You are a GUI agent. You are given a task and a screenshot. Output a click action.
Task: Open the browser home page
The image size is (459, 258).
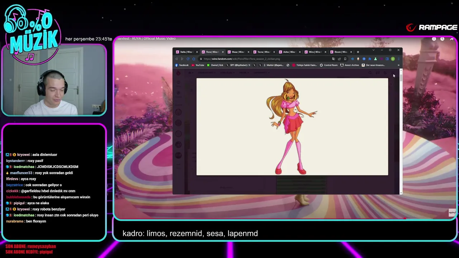point(194,59)
